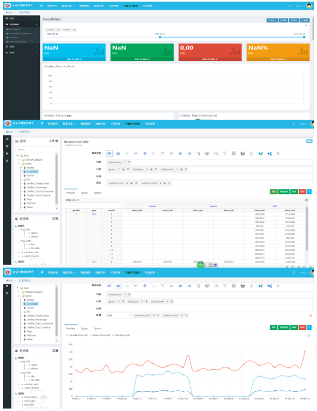Toggle USA-store_cost legend series

coord(121,335)
